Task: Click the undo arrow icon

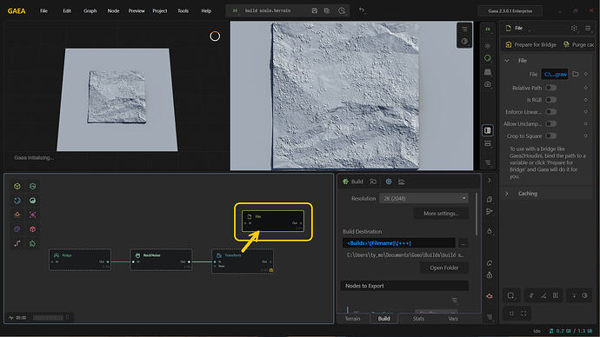Action: (x=362, y=10)
